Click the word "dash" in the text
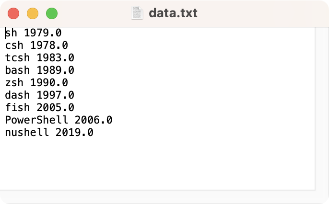Image resolution: width=329 pixels, height=204 pixels. (x=18, y=95)
